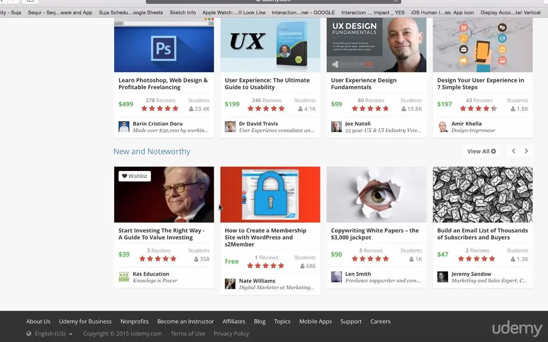Open the Privacy Policy link
548x342 pixels.
pos(231,333)
